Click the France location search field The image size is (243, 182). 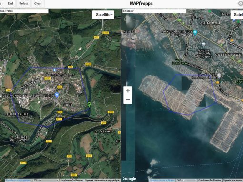point(24,11)
